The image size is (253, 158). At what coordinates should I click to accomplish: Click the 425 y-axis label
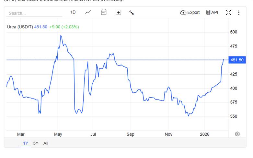[x=234, y=74]
